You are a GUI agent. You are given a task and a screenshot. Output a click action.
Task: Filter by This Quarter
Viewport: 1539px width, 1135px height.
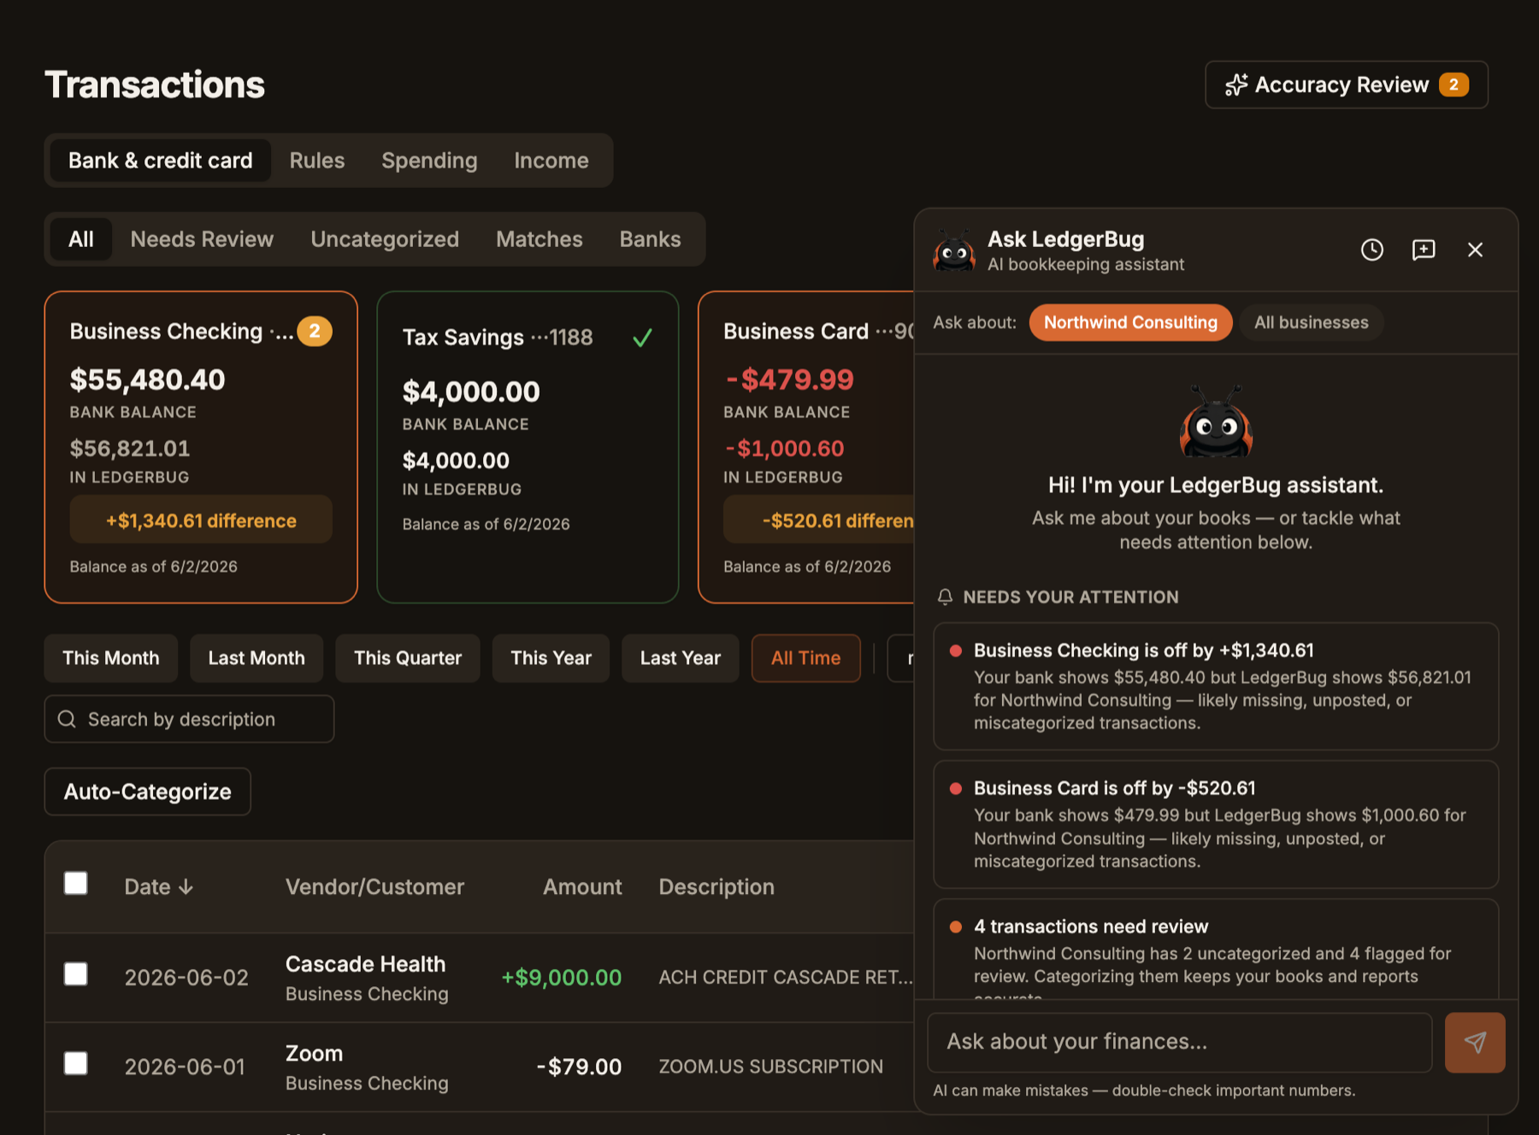[408, 658]
